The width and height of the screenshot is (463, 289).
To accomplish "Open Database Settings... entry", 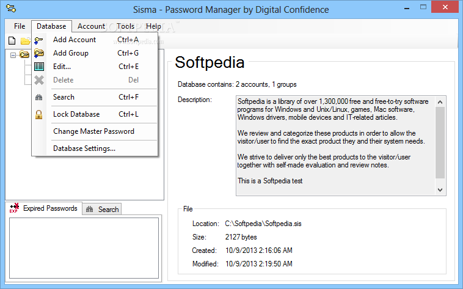I will pyautogui.click(x=95, y=148).
